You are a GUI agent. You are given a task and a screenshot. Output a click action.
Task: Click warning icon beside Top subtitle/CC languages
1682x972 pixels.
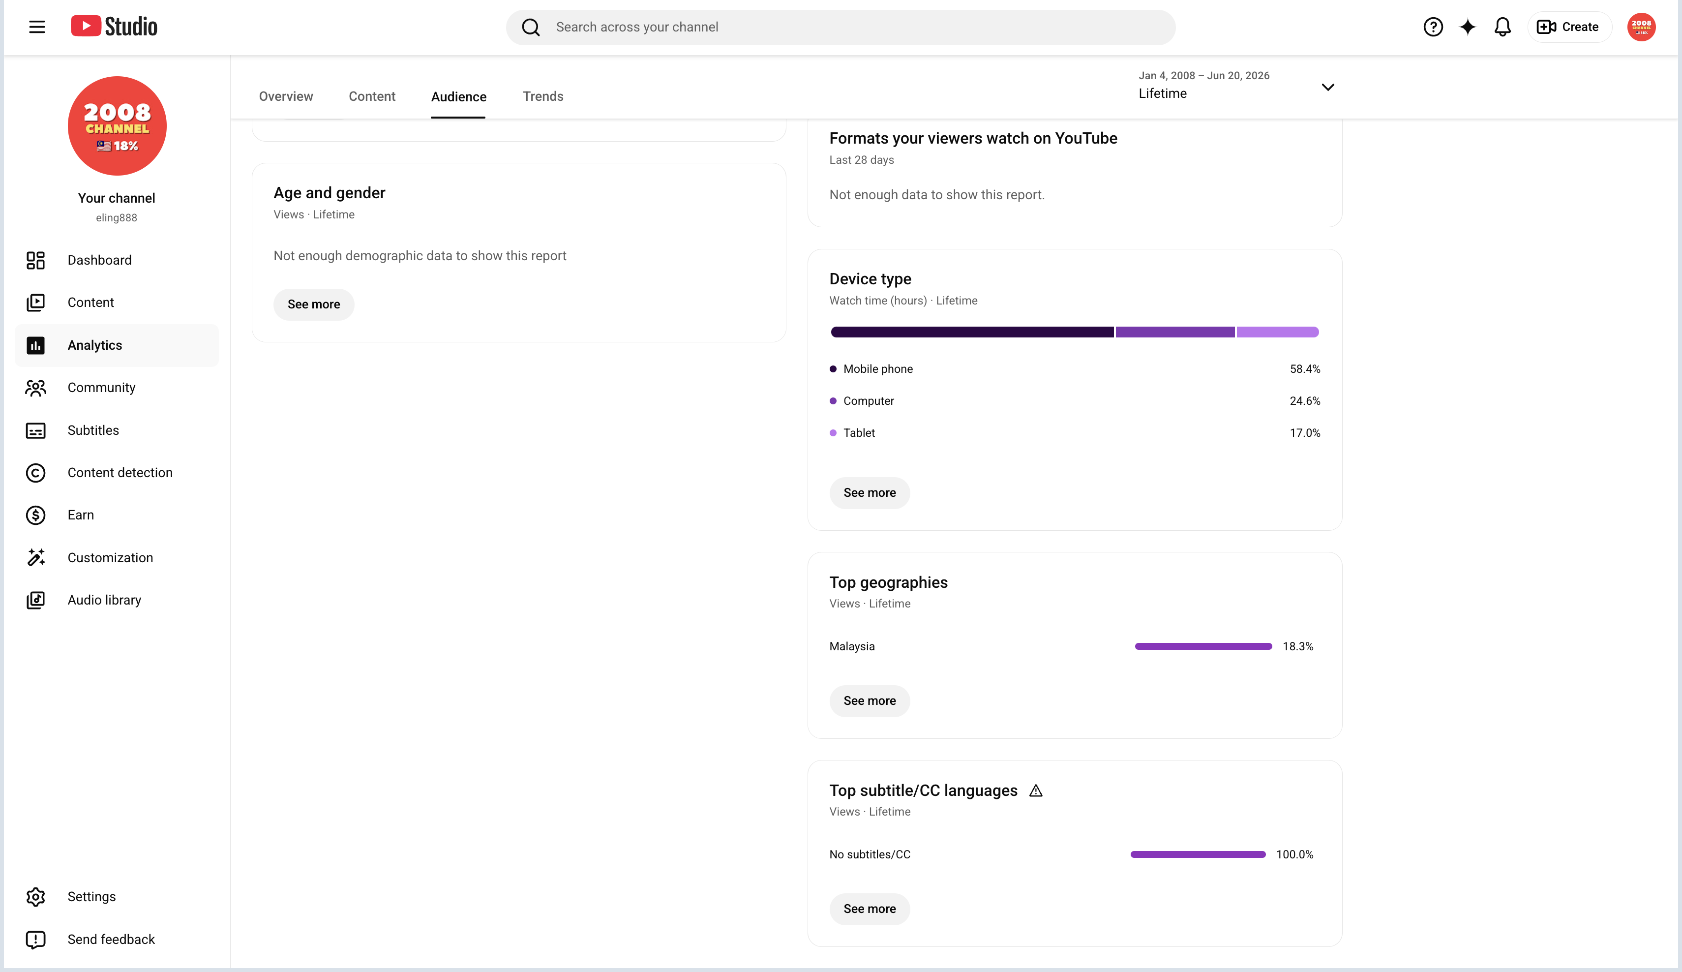point(1035,791)
